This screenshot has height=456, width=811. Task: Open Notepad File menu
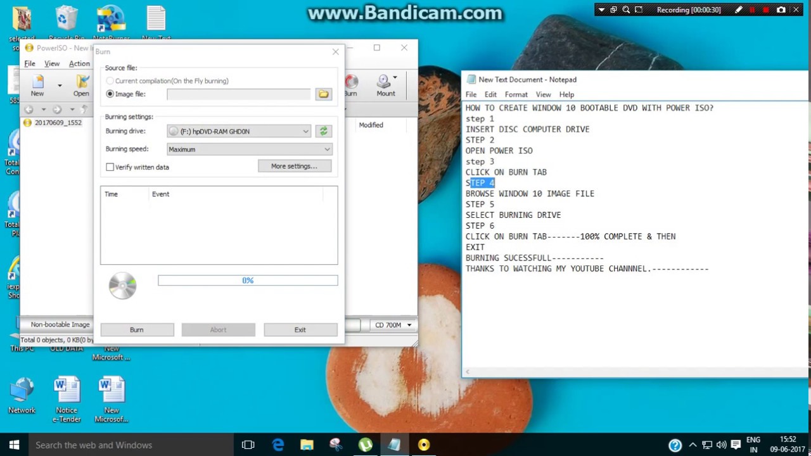(x=471, y=94)
